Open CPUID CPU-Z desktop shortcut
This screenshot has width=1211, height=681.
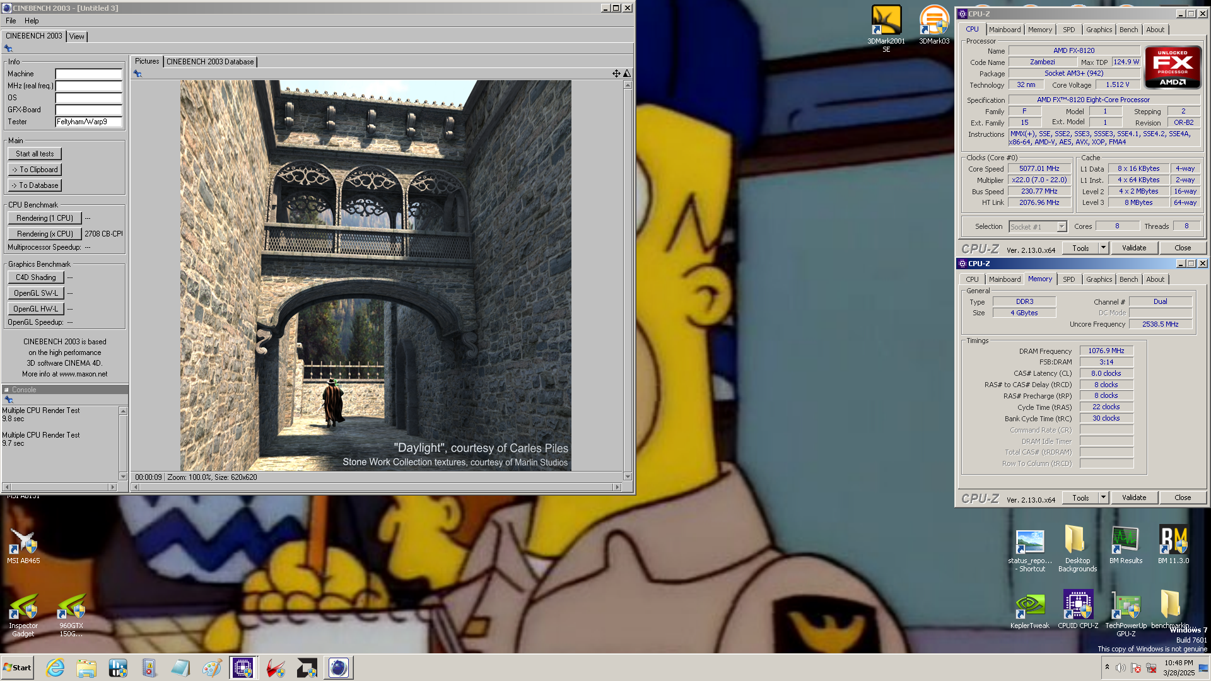(x=1078, y=610)
